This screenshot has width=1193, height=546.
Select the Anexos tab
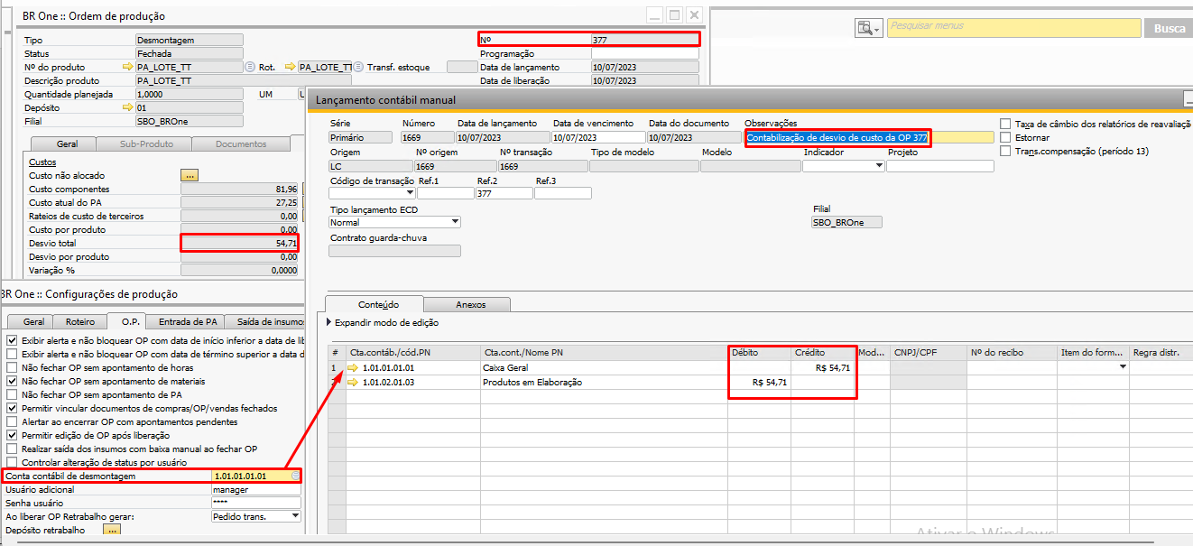[467, 305]
